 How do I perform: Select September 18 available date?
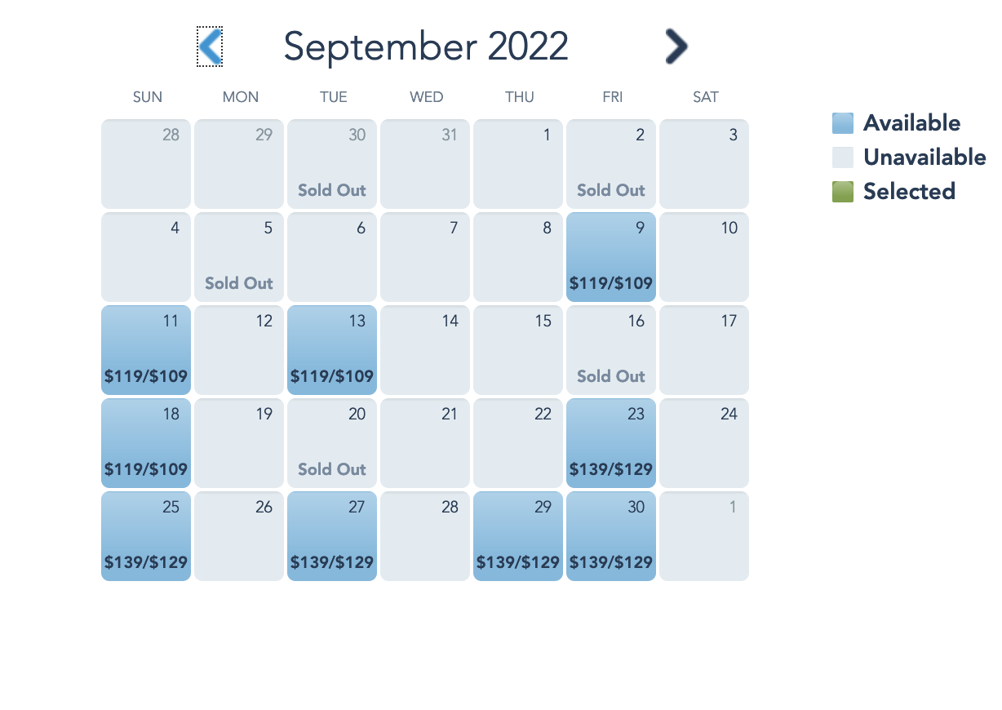[x=146, y=443]
